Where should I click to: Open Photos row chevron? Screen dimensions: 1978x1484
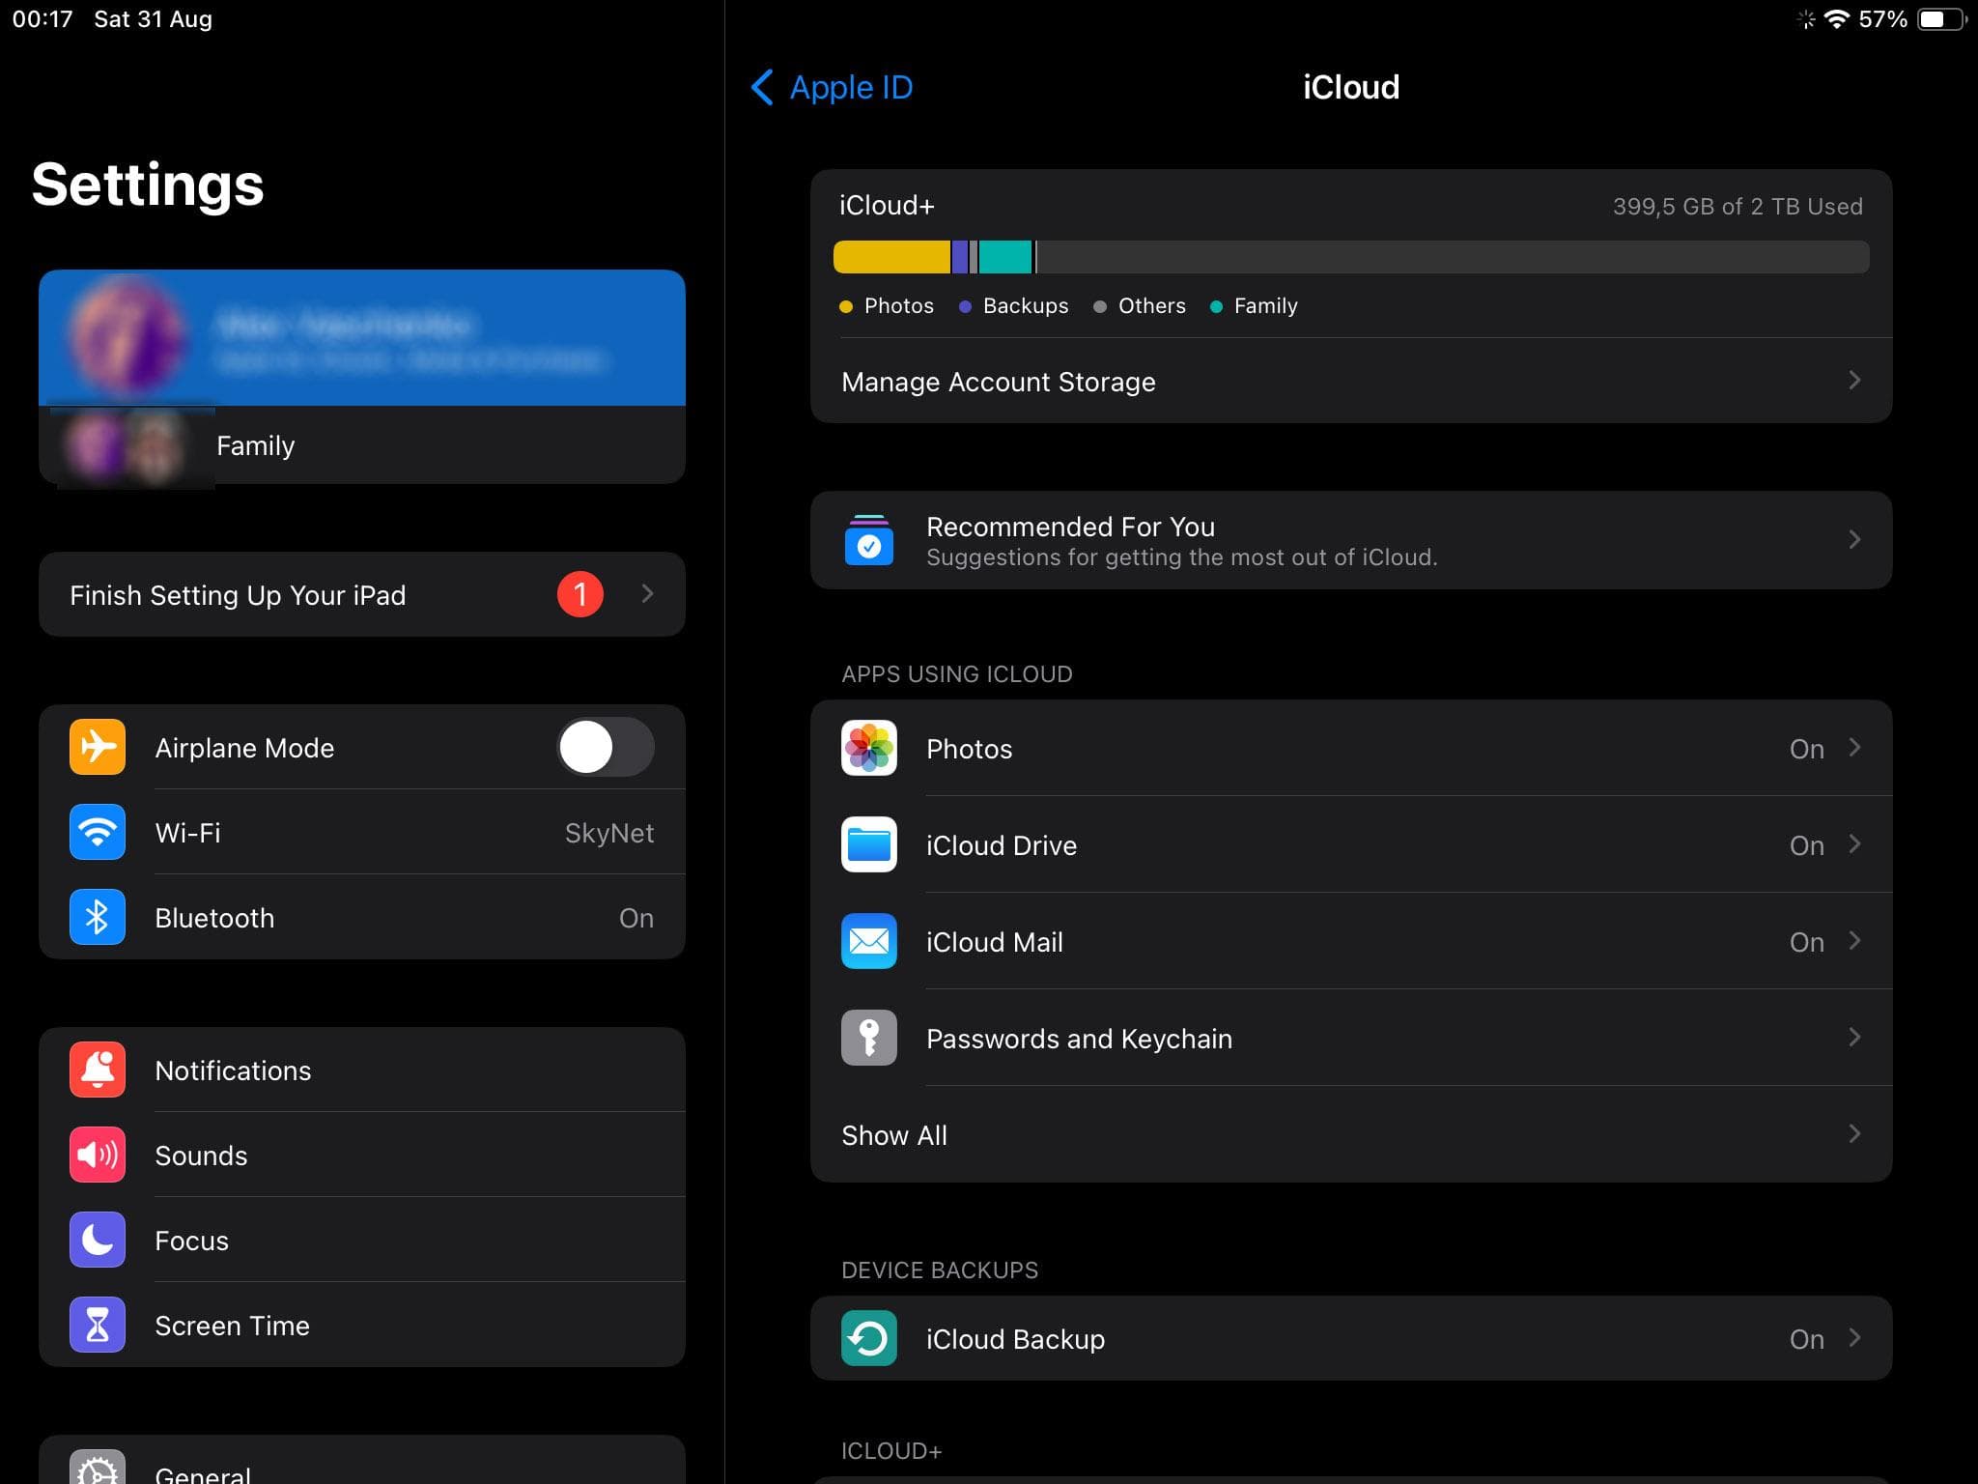(x=1854, y=748)
